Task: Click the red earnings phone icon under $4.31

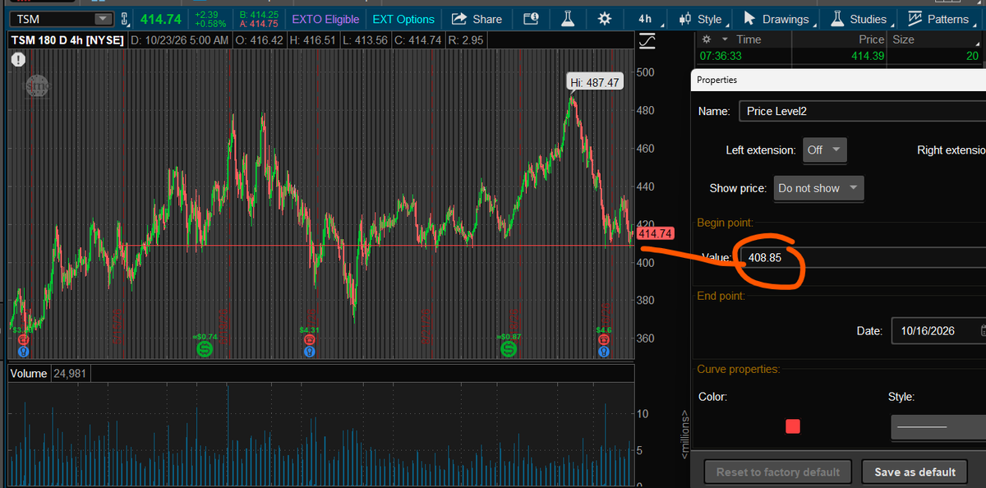Action: pos(309,339)
